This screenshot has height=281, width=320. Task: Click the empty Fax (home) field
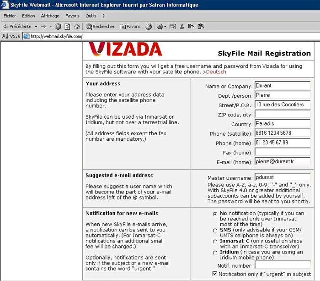click(x=283, y=152)
